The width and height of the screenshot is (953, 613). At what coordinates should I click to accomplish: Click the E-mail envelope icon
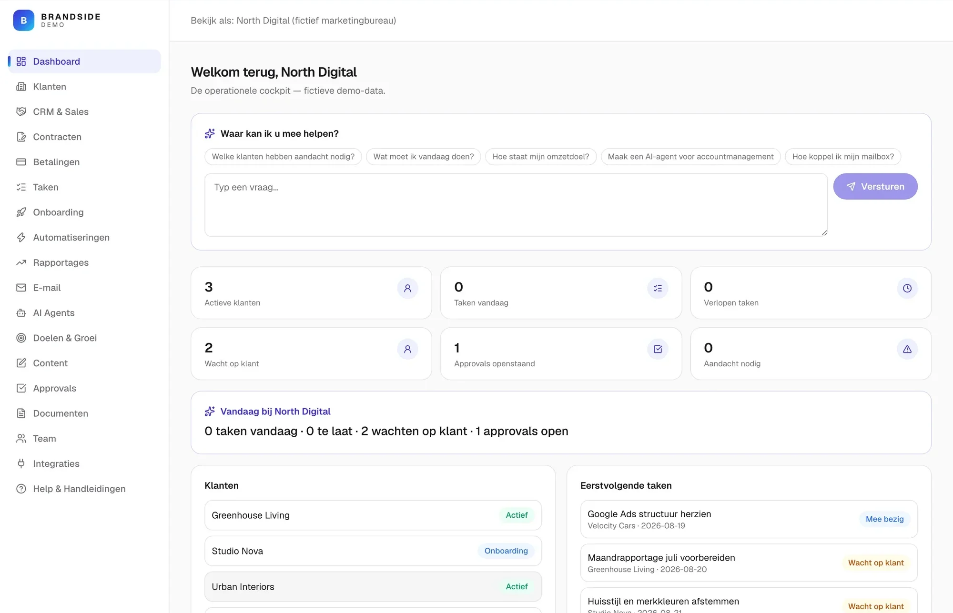(21, 288)
